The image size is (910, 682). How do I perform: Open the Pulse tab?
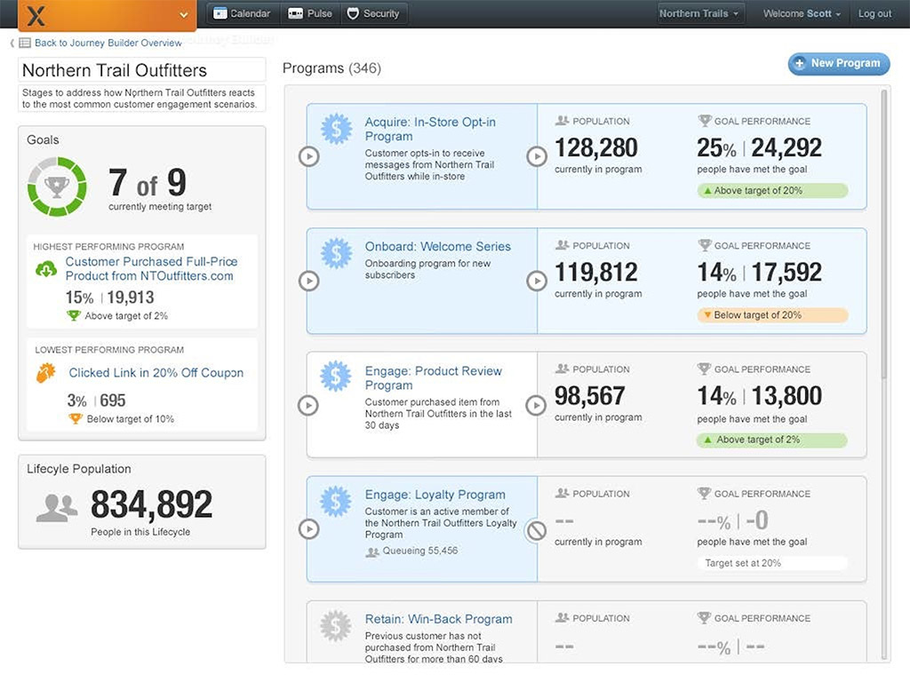(x=311, y=13)
